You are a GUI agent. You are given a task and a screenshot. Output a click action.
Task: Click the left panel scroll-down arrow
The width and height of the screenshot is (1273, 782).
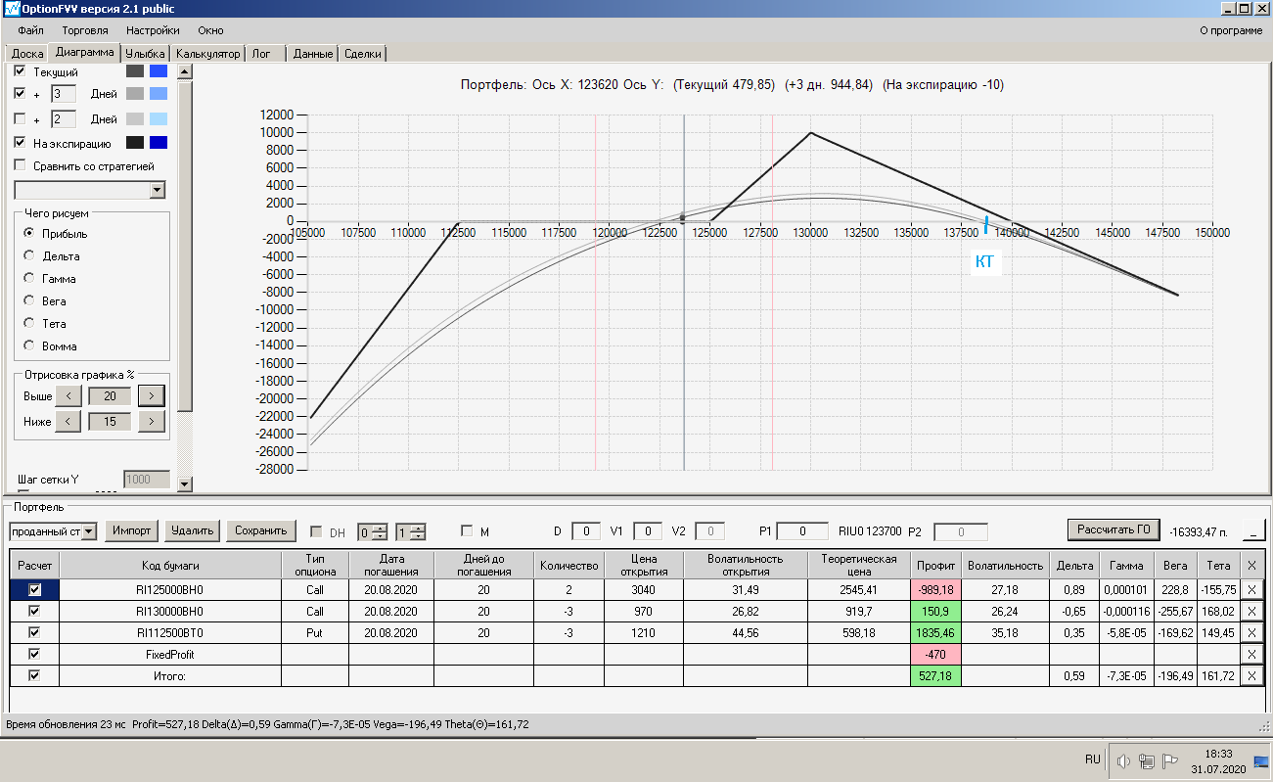[184, 483]
